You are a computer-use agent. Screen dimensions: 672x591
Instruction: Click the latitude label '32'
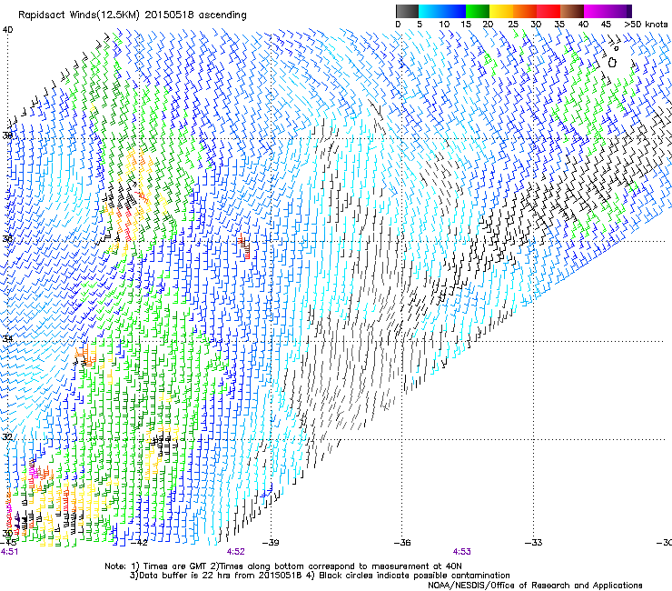click(7, 437)
